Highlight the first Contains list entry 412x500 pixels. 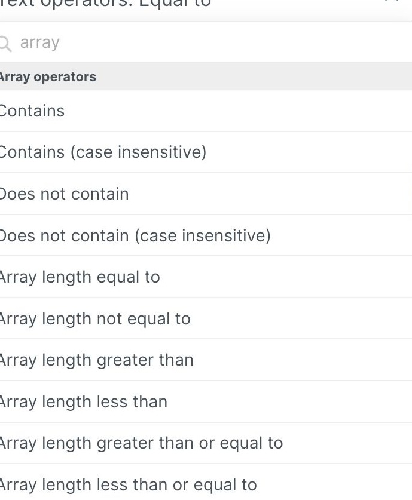[x=32, y=111]
